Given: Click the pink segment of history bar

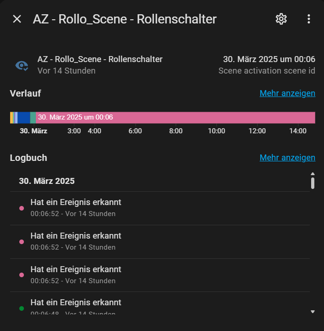Looking at the screenshot, I should click(176, 118).
